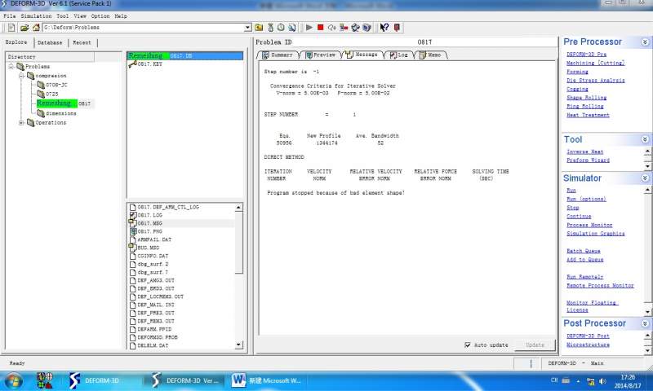Viewport: 653px width, 391px height.
Task: Show hidden tray icons arrow
Action: coord(578,381)
